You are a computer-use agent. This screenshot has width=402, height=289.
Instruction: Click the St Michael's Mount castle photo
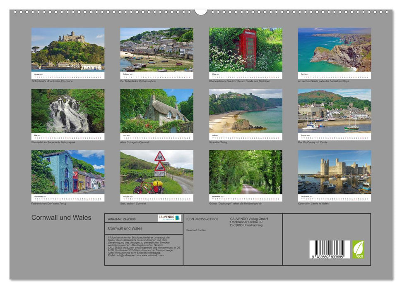tap(68, 50)
